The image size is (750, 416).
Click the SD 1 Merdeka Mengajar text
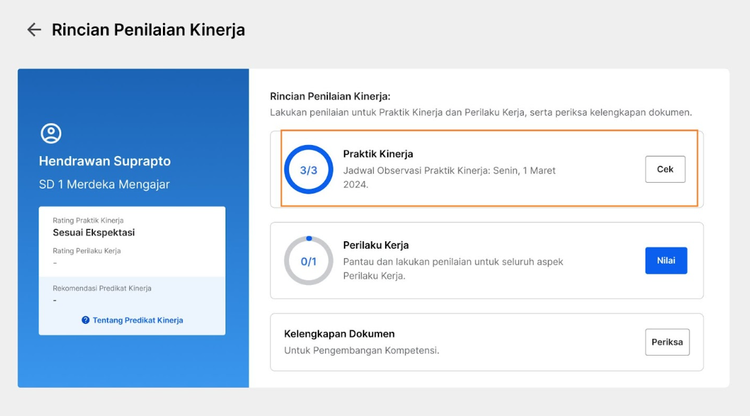pos(104,184)
